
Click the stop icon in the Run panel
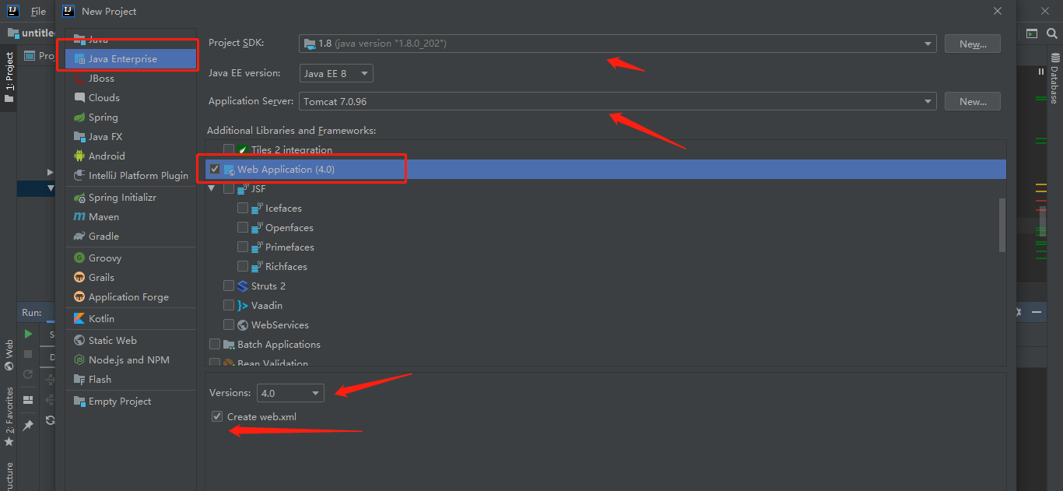click(28, 354)
